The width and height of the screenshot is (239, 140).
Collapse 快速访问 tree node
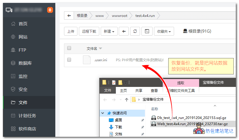point(103,113)
